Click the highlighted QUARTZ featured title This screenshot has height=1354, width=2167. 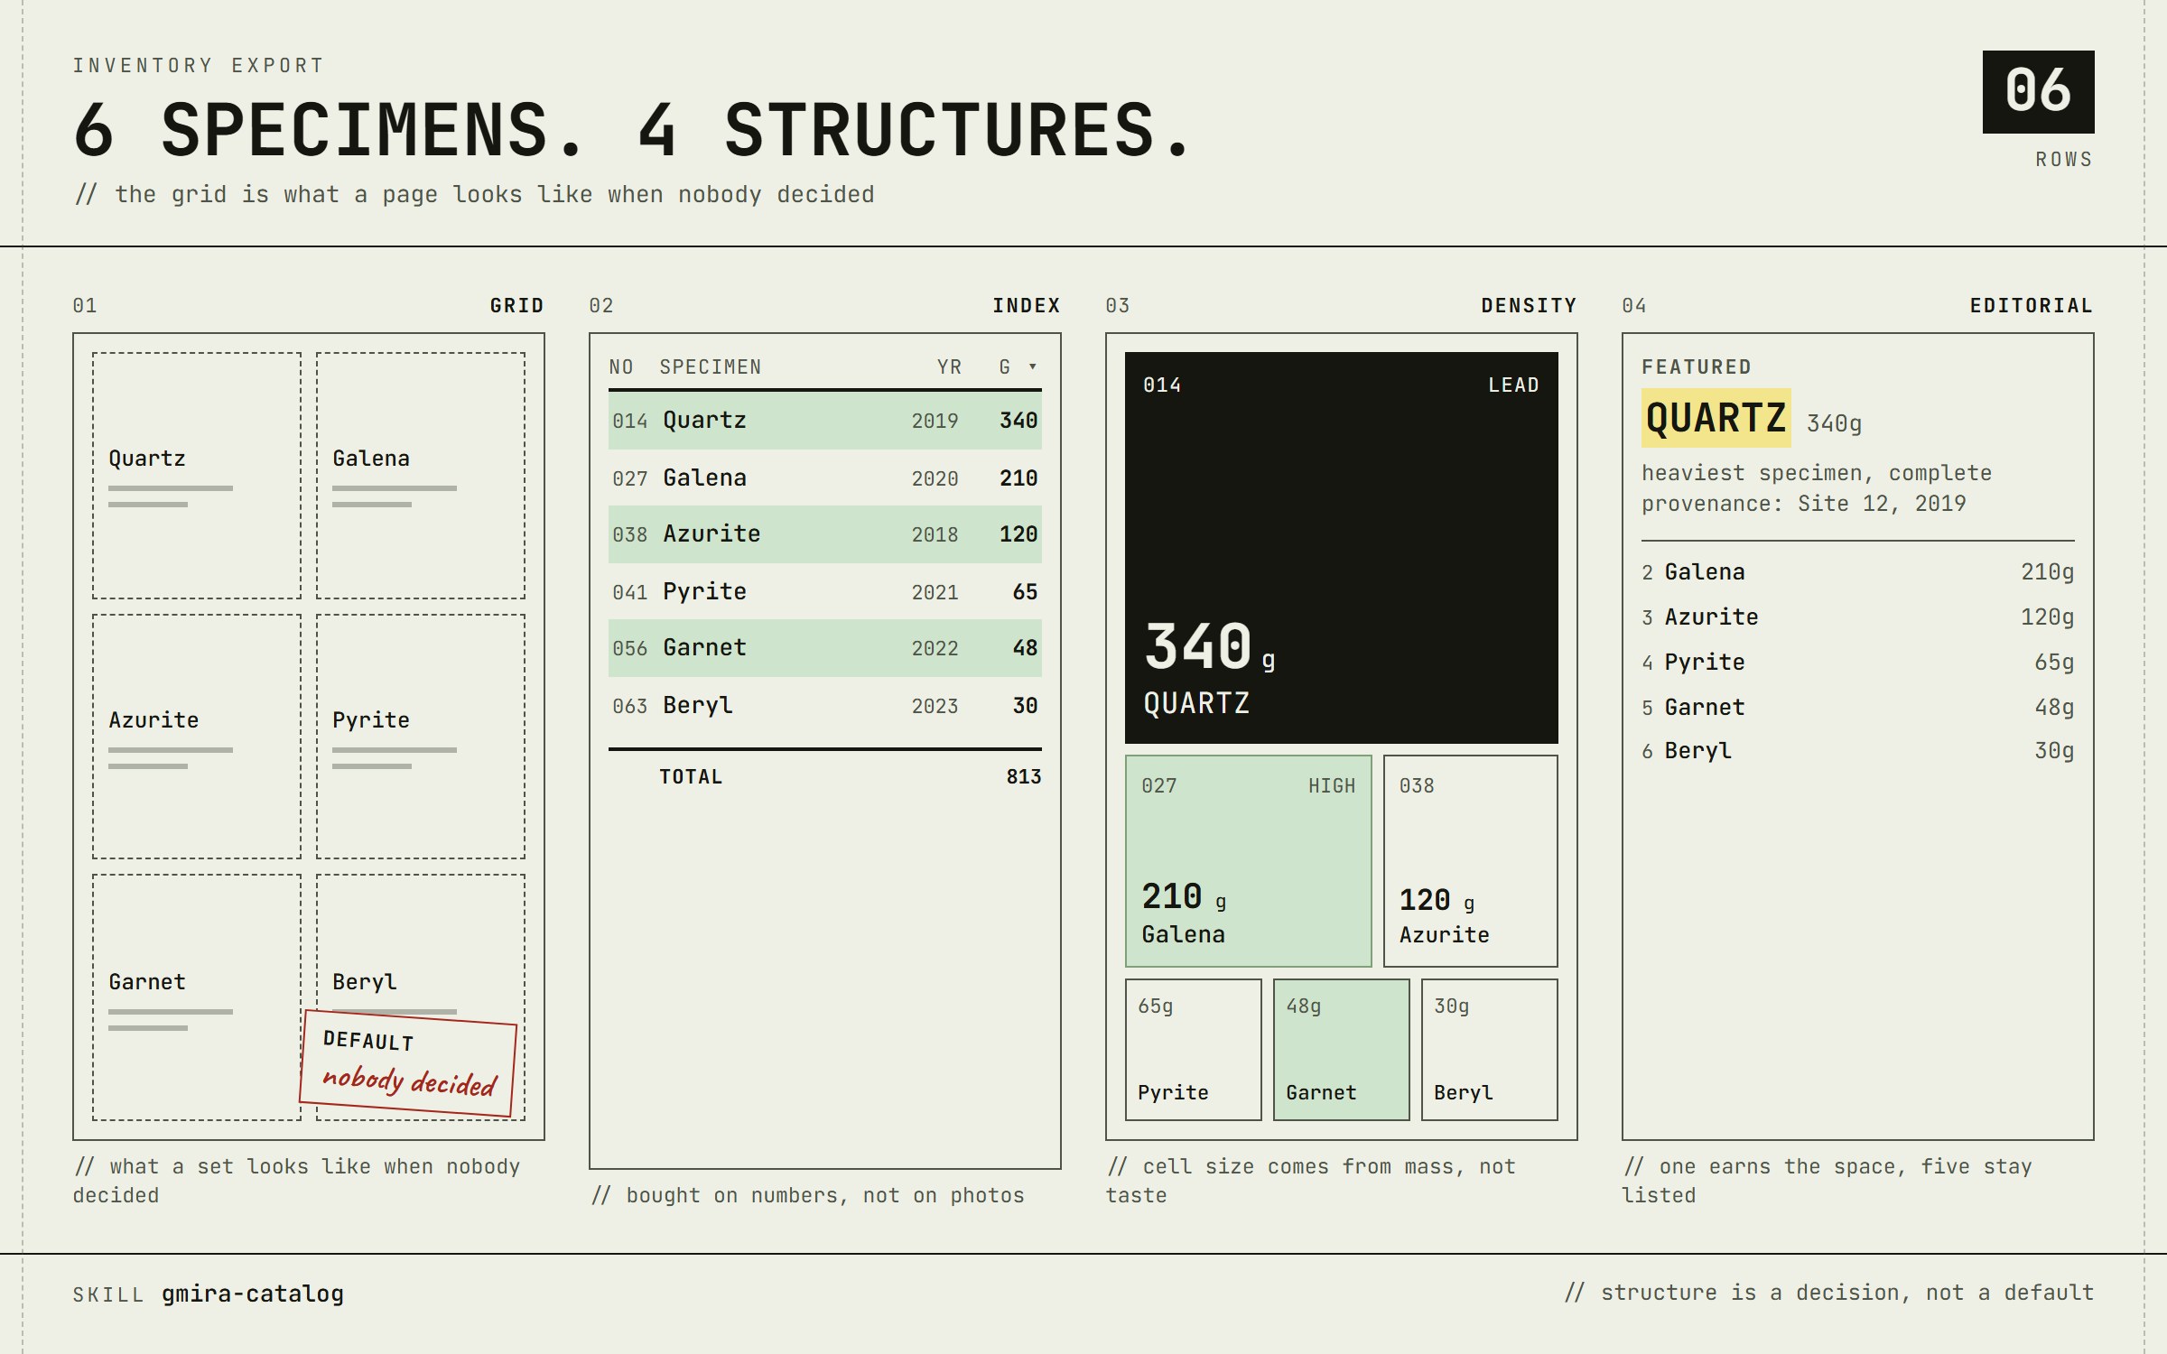[1716, 418]
